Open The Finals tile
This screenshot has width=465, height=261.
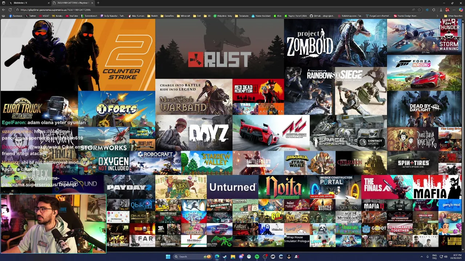(387, 187)
